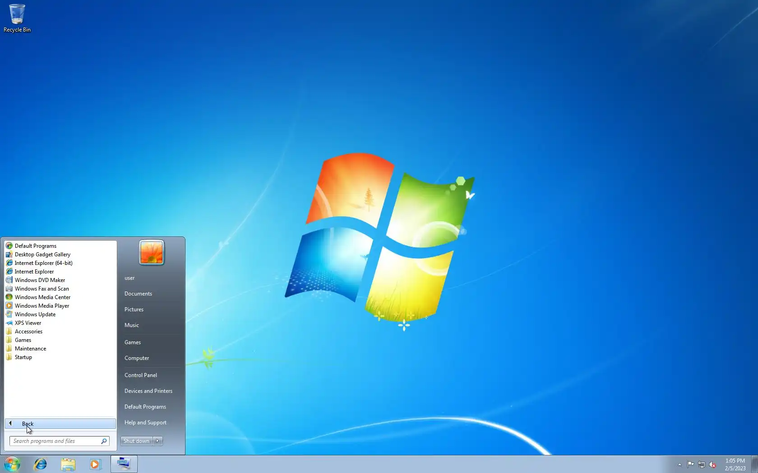Open the network status tray icon
The height and width of the screenshot is (473, 758).
(x=702, y=464)
